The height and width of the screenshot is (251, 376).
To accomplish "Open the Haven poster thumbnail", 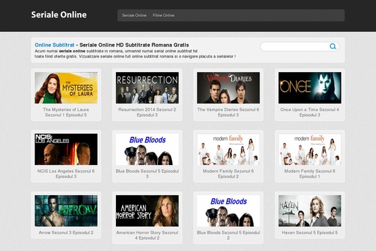I will (310, 211).
